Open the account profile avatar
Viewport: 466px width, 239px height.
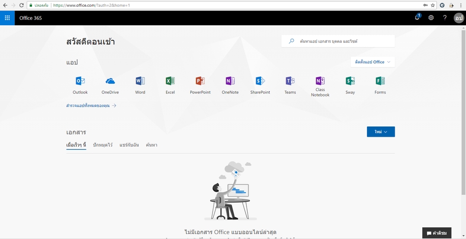[x=459, y=18]
